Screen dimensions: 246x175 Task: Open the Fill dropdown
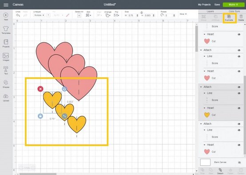click(58, 15)
